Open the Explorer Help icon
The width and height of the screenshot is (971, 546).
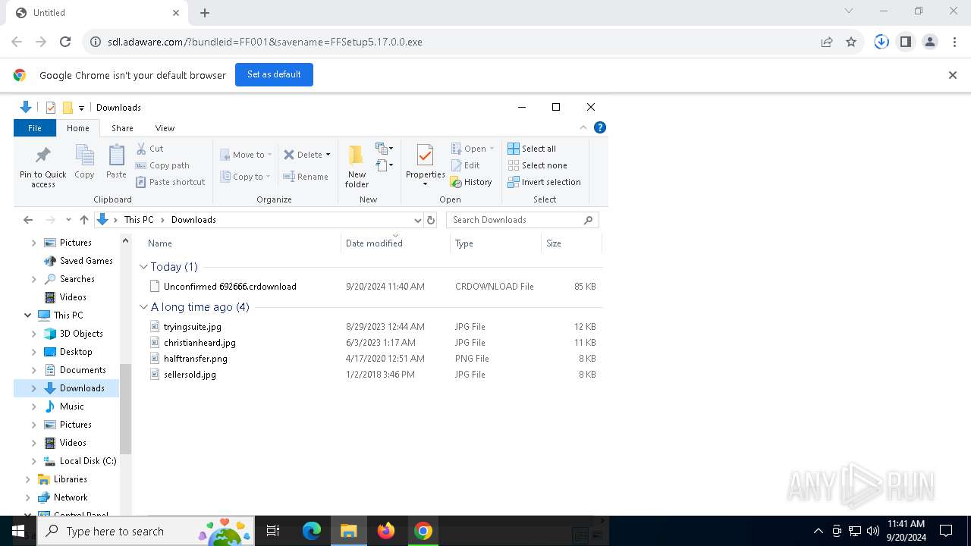[x=599, y=128]
